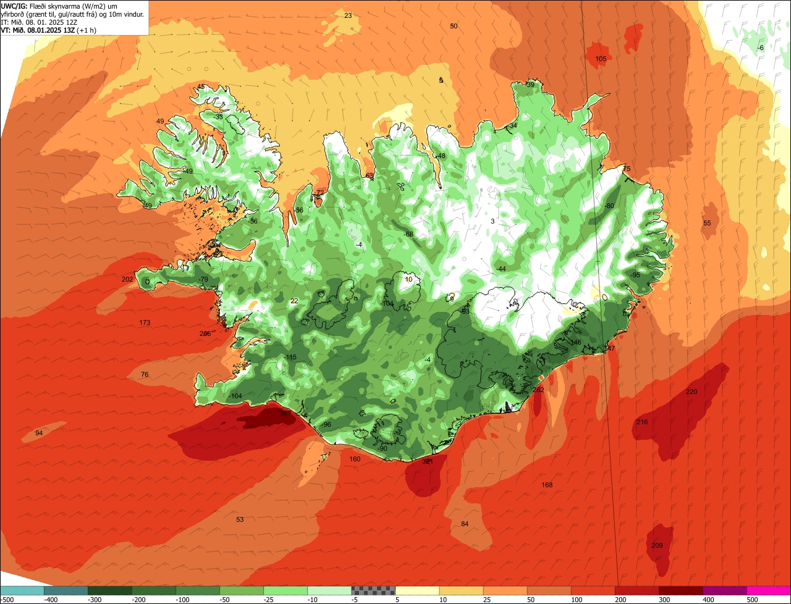Screen dimensions: 791x604
Task: Select legend swatch between -400 and -300
Action: coord(66,590)
